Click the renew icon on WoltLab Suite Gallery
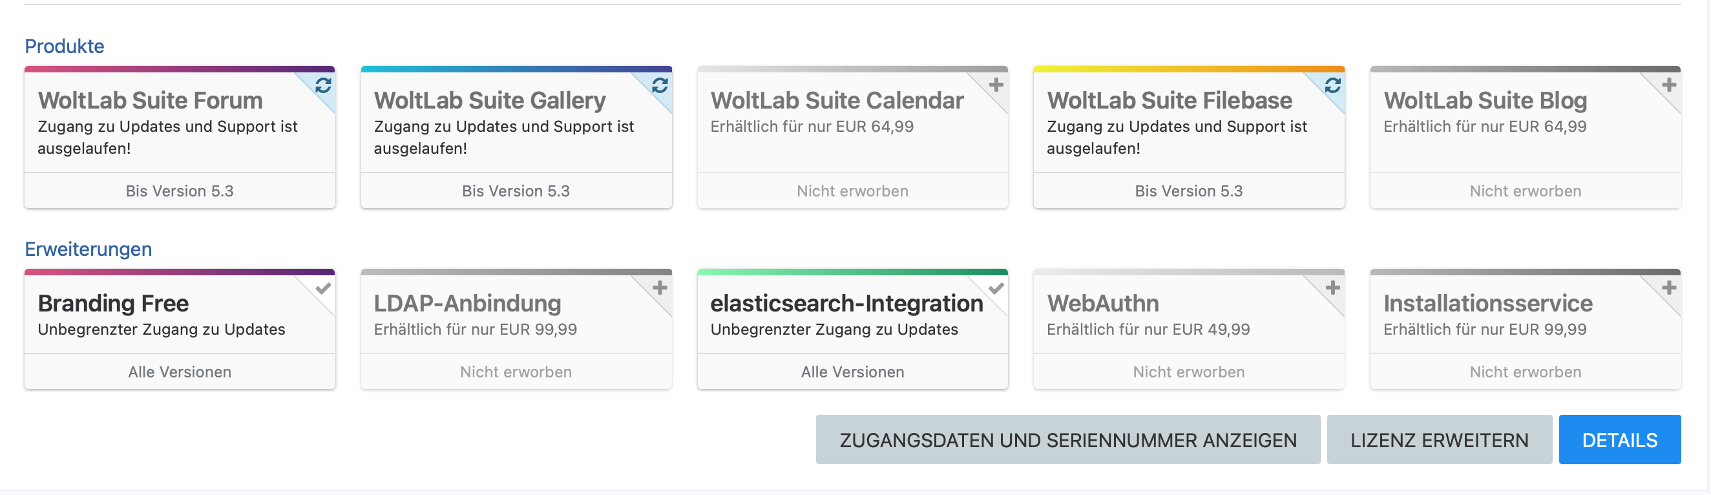Viewport: 1711px width, 495px height. pyautogui.click(x=660, y=85)
